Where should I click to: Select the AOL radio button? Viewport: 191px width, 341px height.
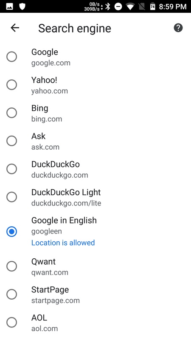click(12, 322)
